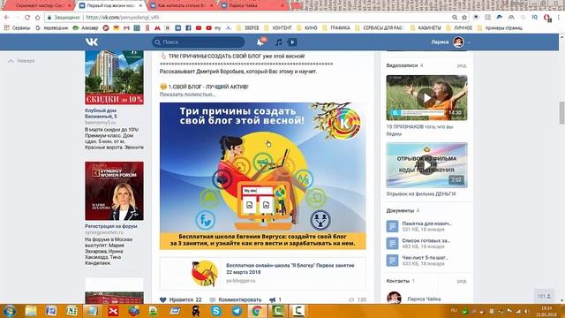The width and height of the screenshot is (565, 318).
Task: Open the Регистрация на форум ad link
Action: [111, 226]
